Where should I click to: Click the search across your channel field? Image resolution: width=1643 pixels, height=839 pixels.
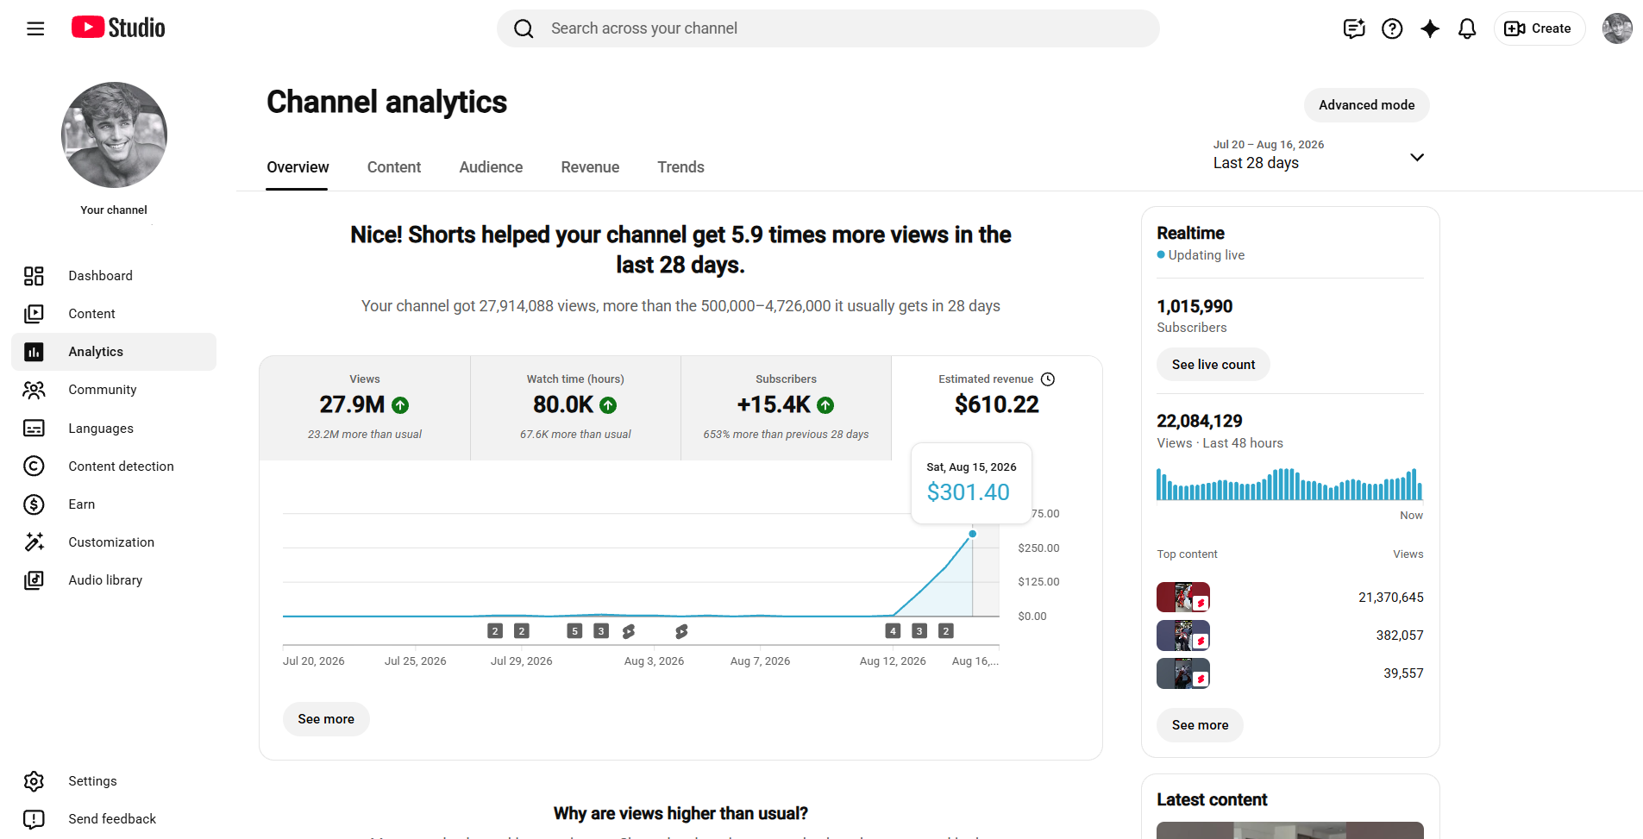click(x=828, y=28)
